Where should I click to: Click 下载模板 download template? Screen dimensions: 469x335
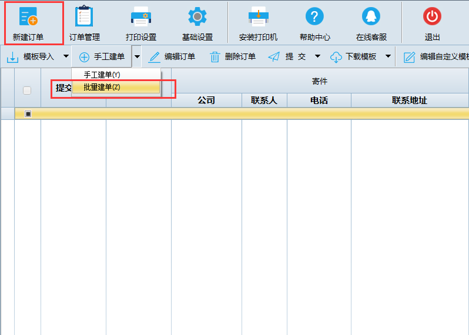(x=354, y=56)
